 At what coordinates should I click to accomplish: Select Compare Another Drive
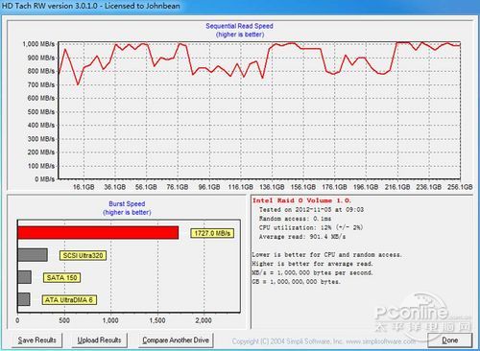(x=176, y=340)
